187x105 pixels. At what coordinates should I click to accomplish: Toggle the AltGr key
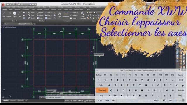coord(156,100)
